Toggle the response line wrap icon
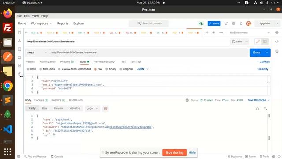The image size is (282, 159). click(x=105, y=108)
